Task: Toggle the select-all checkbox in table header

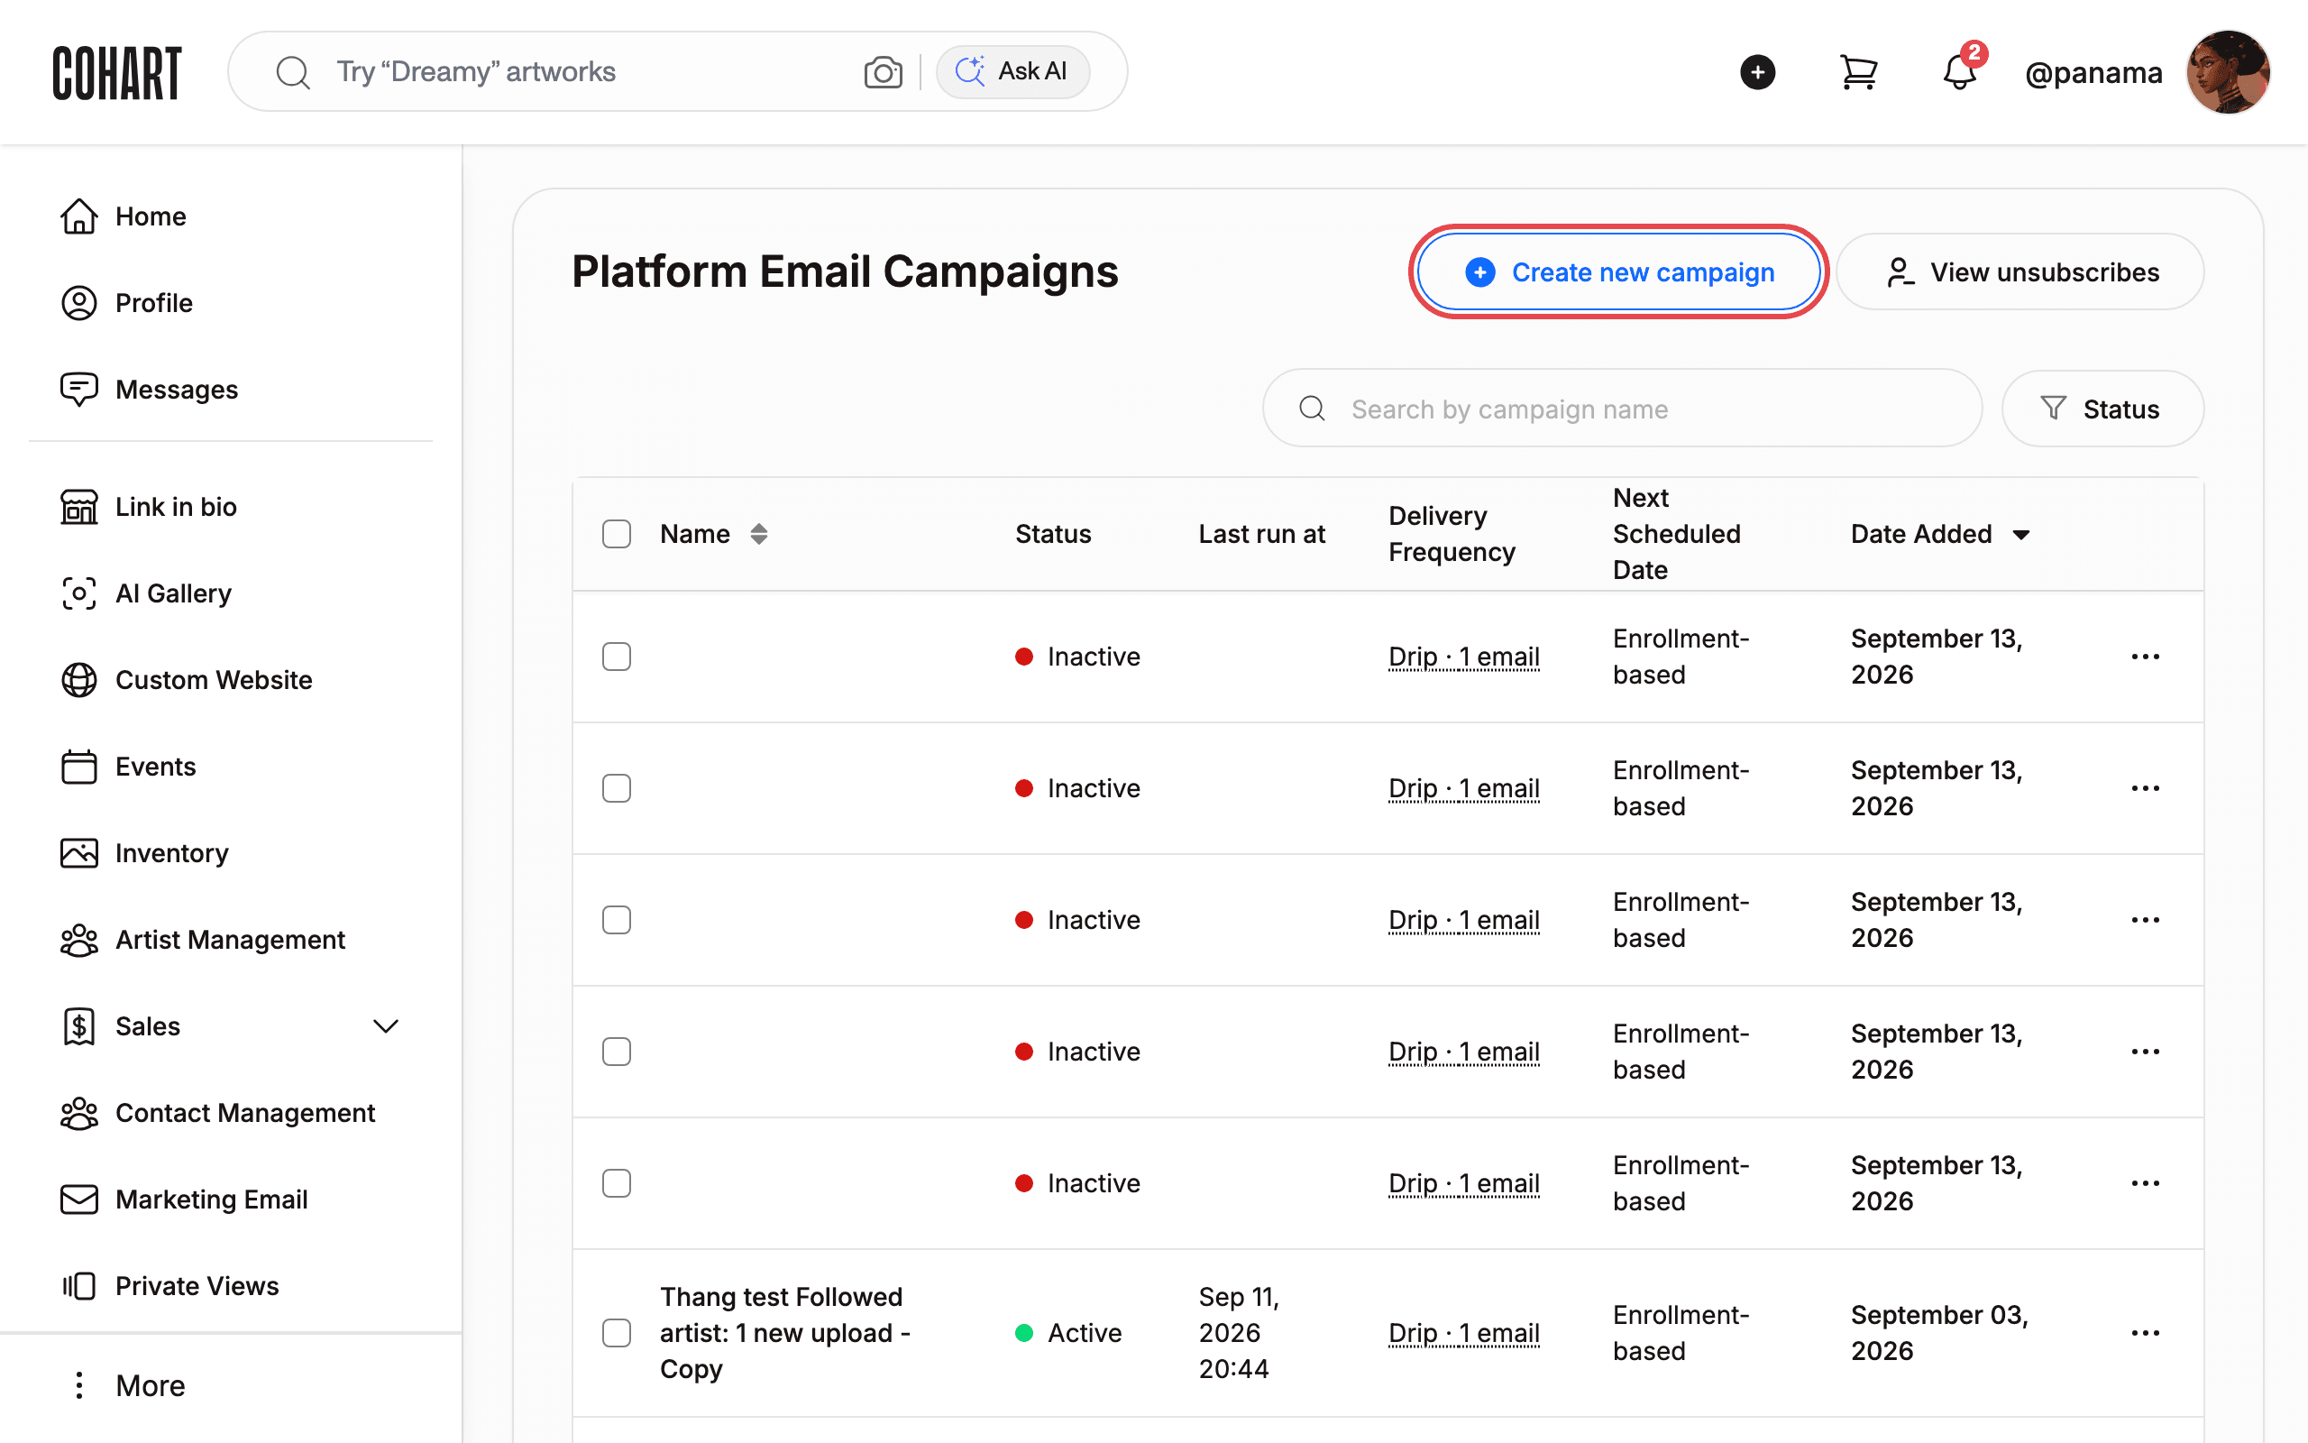Action: pyautogui.click(x=616, y=534)
